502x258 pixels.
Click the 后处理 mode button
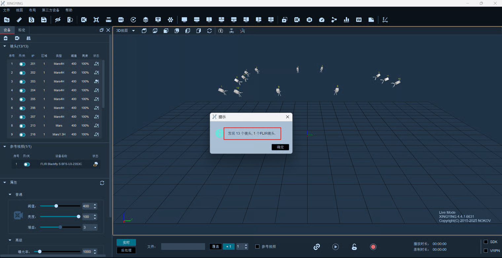coord(126,250)
